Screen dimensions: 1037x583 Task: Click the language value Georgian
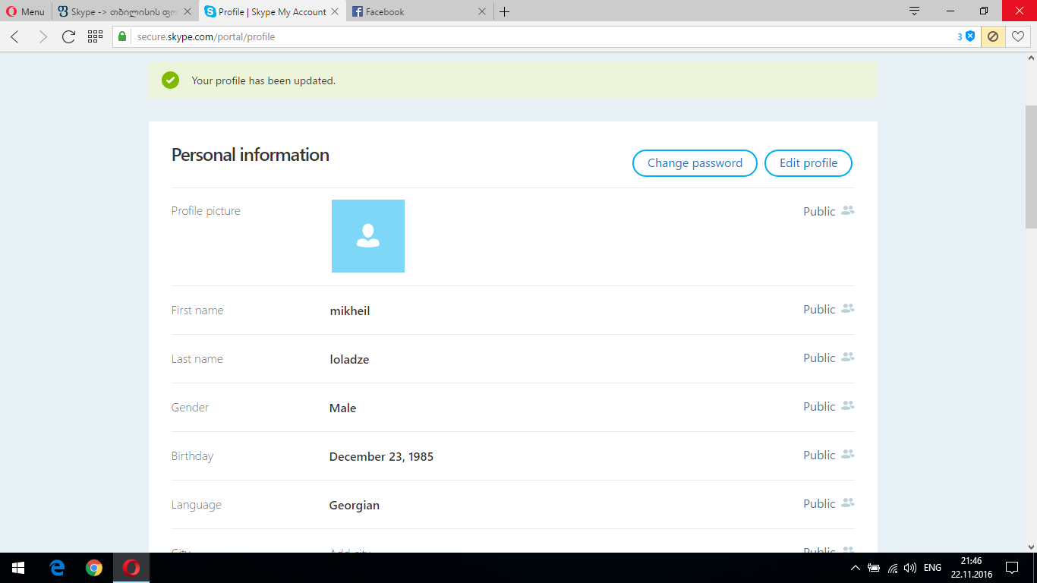click(355, 506)
